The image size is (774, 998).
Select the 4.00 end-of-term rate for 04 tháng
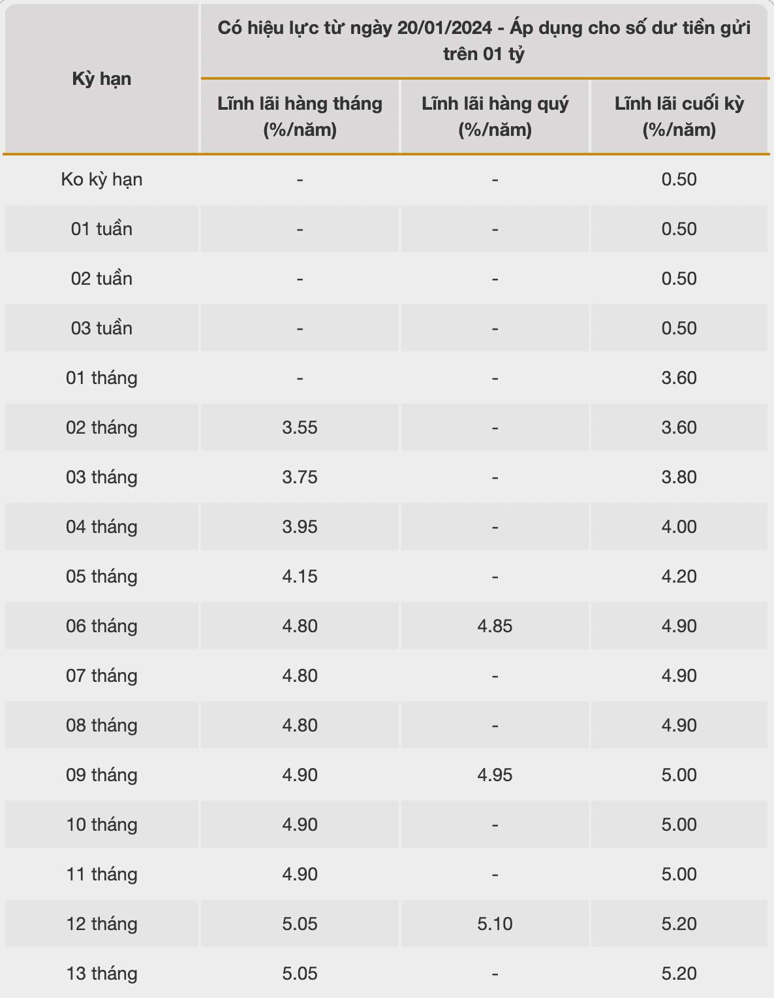679,527
